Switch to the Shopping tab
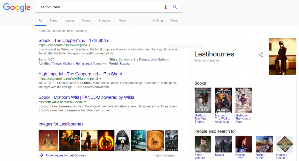 point(105,21)
